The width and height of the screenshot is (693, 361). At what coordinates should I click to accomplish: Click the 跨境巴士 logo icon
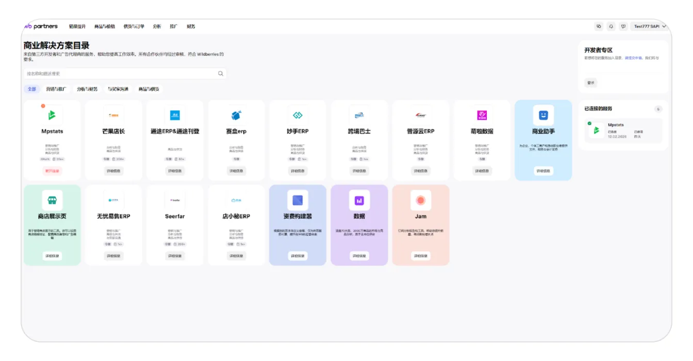click(359, 115)
